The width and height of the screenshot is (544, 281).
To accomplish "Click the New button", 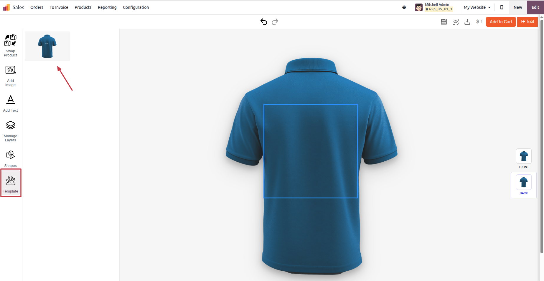I will [518, 7].
